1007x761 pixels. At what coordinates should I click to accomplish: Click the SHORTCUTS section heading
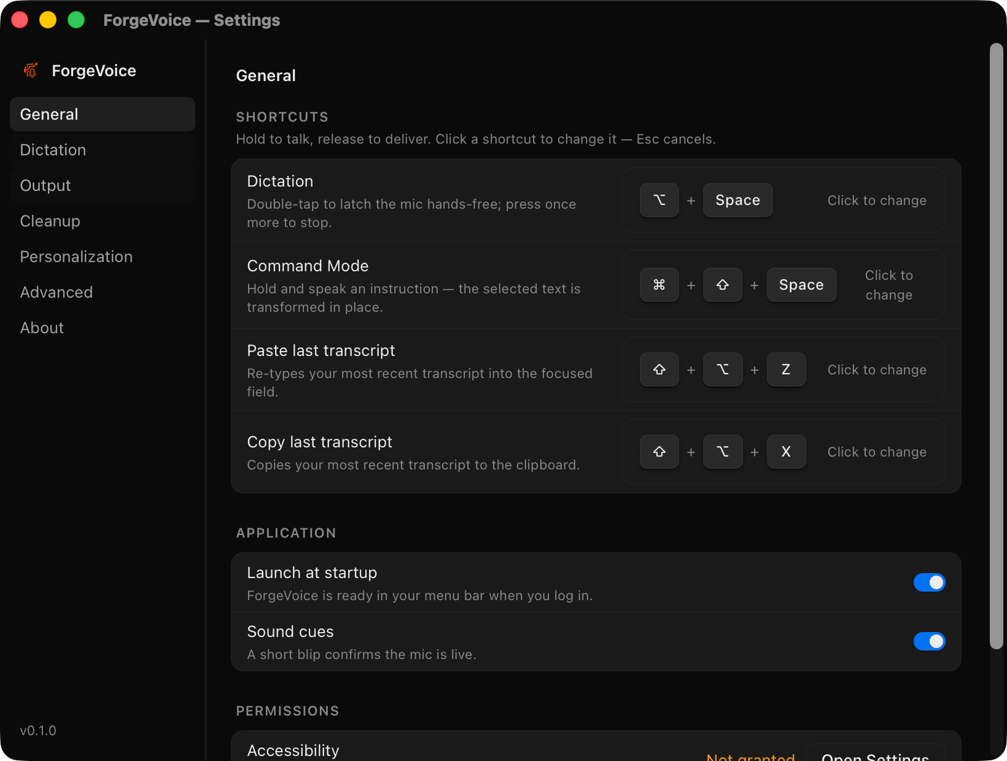(282, 117)
